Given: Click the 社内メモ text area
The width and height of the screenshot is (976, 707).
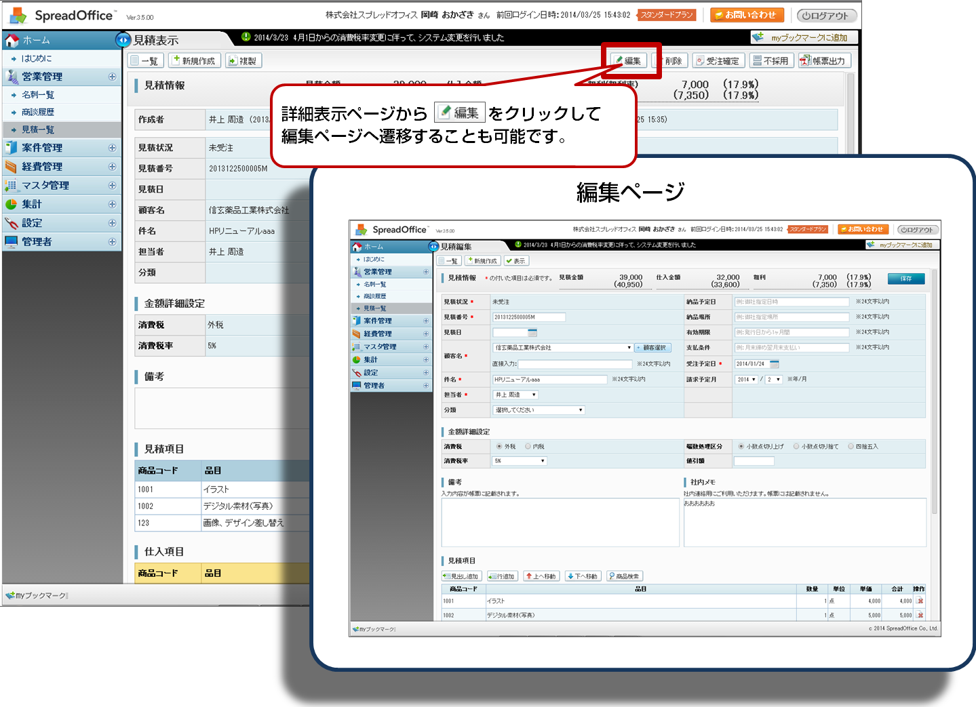Looking at the screenshot, I should 805,523.
